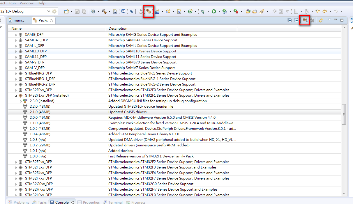The height and width of the screenshot is (204, 353).
Task: Toggle Skip All Breakpoints icon
Action: click(x=131, y=11)
